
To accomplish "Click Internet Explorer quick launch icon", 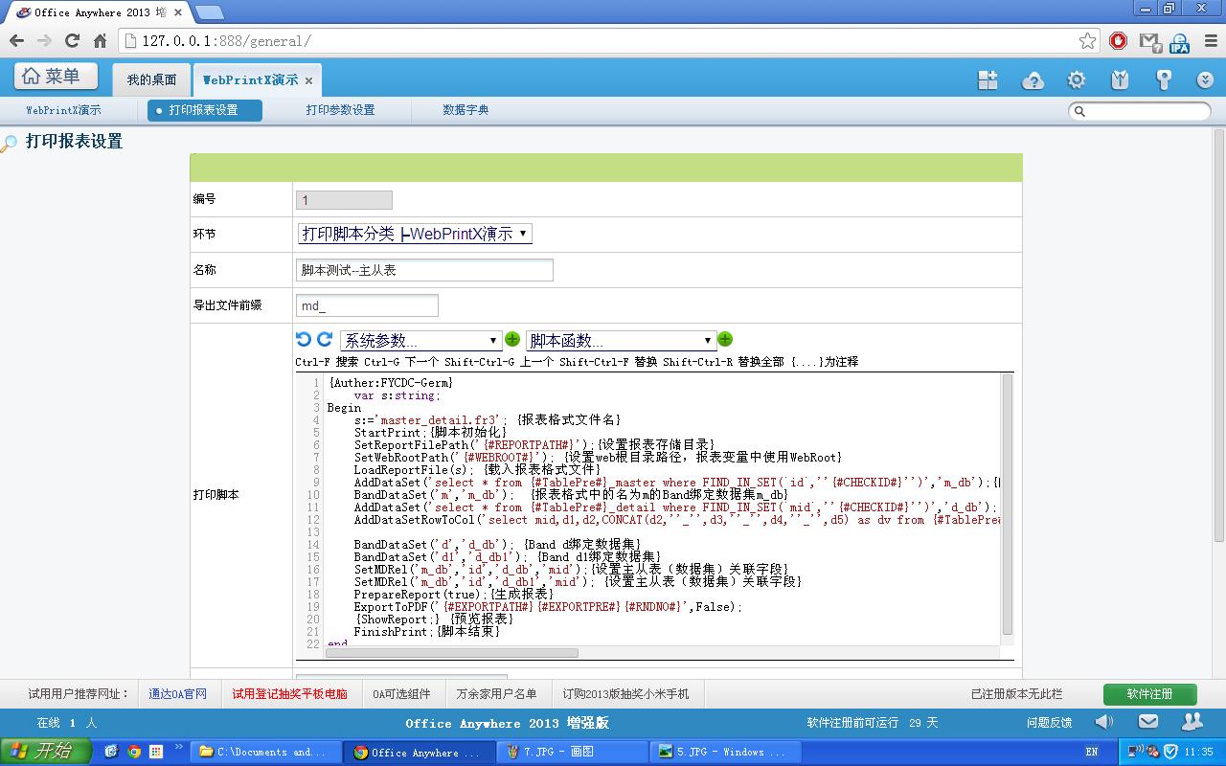I will click(111, 752).
